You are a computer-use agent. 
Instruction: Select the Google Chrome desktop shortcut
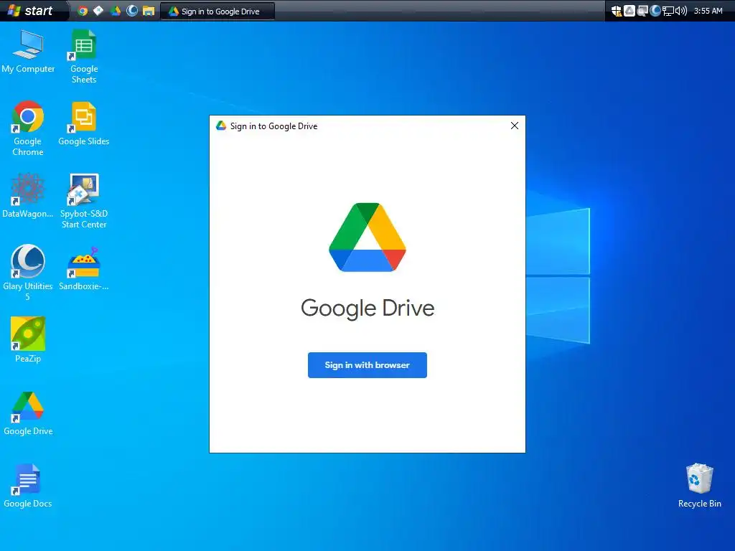(x=28, y=128)
